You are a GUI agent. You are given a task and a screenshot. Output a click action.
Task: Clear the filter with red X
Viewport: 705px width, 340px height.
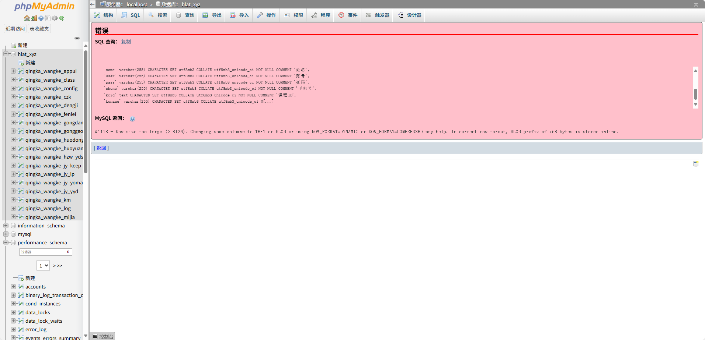tap(68, 252)
